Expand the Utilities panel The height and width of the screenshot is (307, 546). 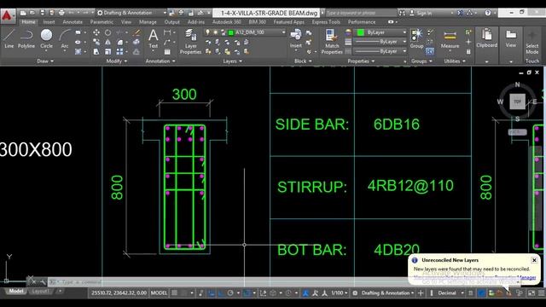tap(455, 61)
